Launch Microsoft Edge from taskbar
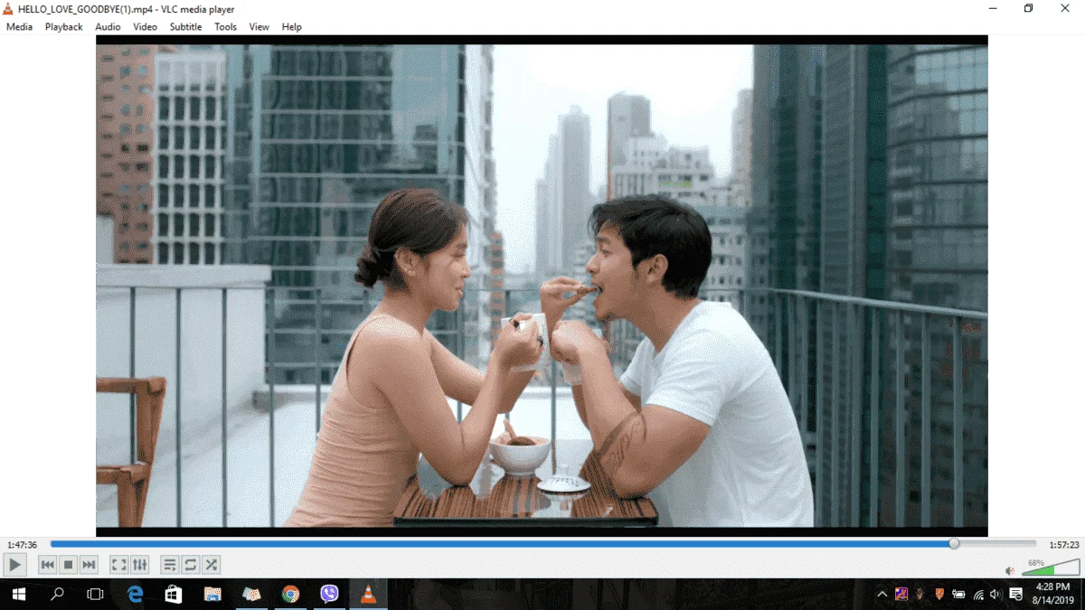Image resolution: width=1085 pixels, height=610 pixels. [x=135, y=595]
